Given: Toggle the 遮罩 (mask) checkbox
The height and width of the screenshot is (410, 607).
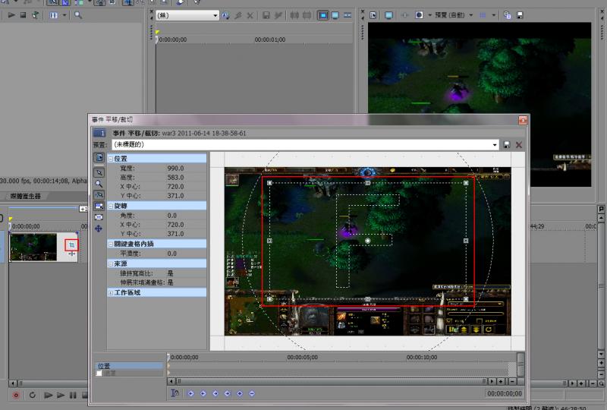Looking at the screenshot, I should (99, 374).
